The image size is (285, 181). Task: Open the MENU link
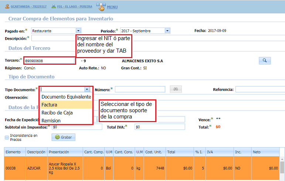[112, 7]
